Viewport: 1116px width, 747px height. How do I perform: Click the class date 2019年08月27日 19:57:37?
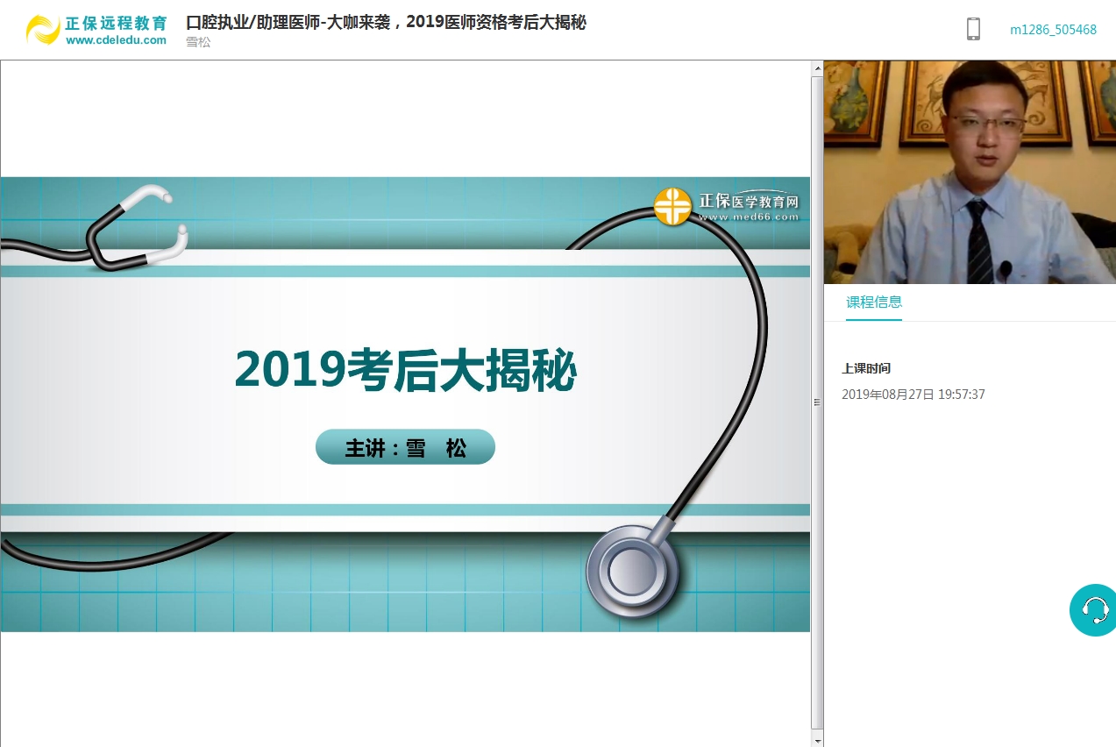click(913, 395)
